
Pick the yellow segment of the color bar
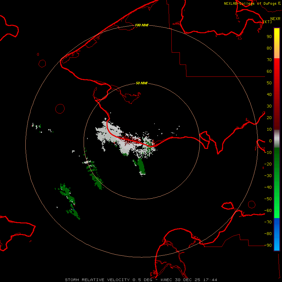click(277, 43)
